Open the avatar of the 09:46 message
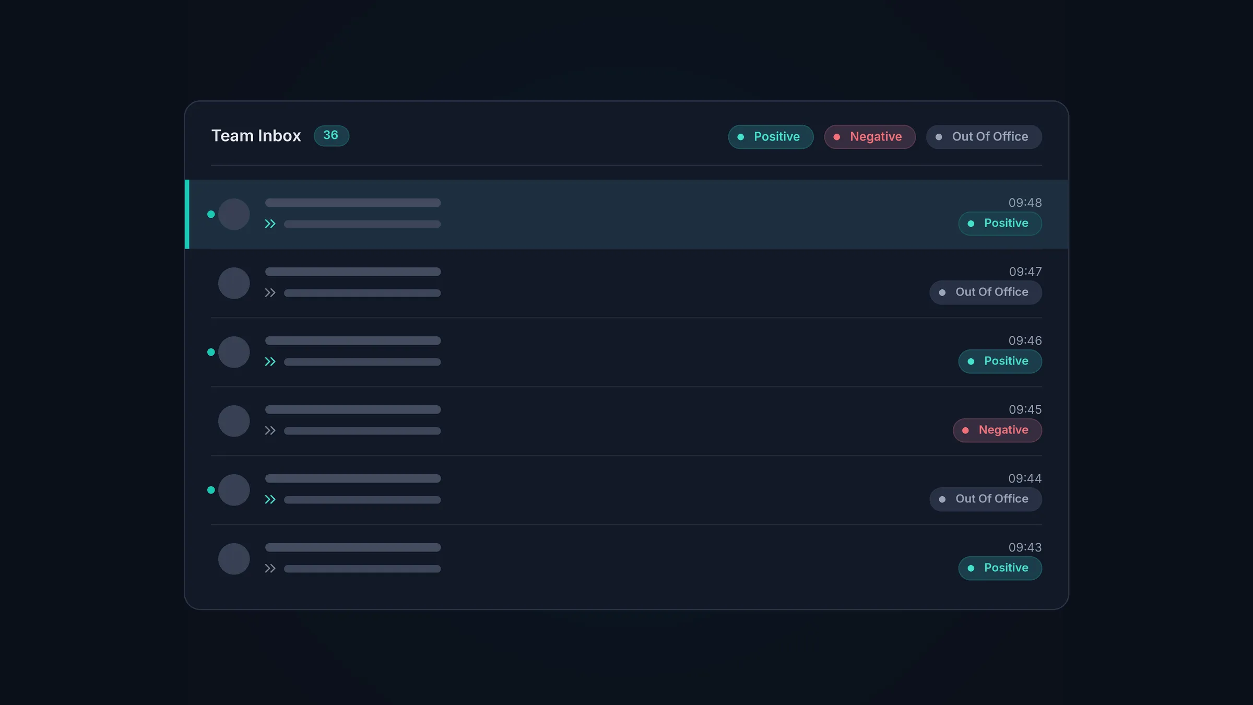The height and width of the screenshot is (705, 1253). pos(234,352)
